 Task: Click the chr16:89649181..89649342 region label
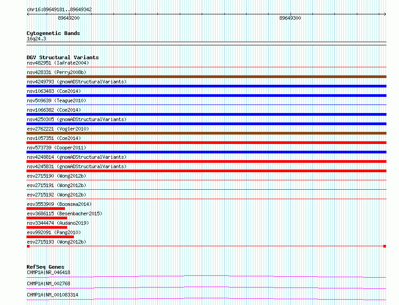click(x=59, y=9)
